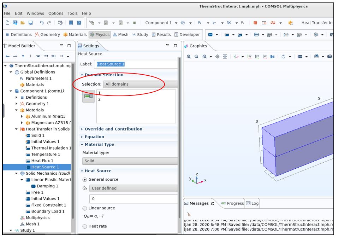The image size is (338, 238).
Task: Click the a= Variables icon
Action: pyautogui.click(x=214, y=23)
